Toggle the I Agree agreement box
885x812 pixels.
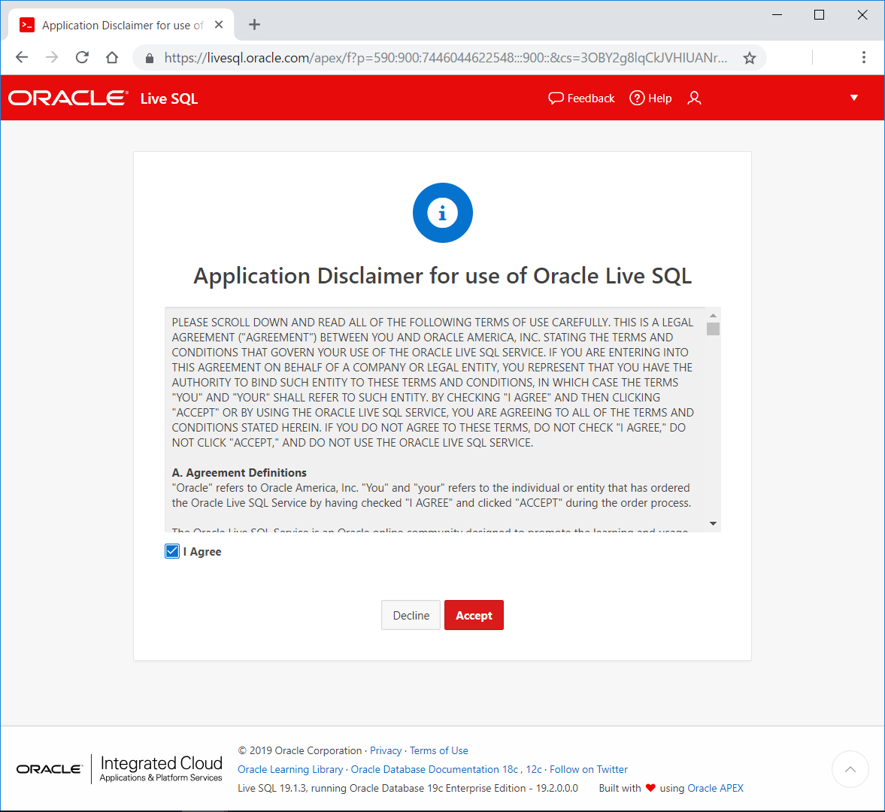172,551
